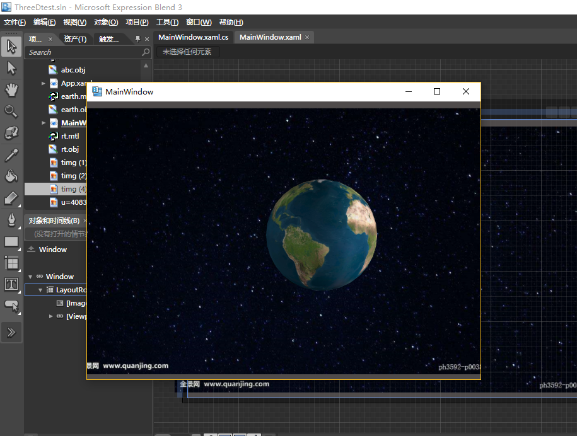This screenshot has width=577, height=436.
Task: Click the rt.mtl file icon
Action: tap(54, 136)
